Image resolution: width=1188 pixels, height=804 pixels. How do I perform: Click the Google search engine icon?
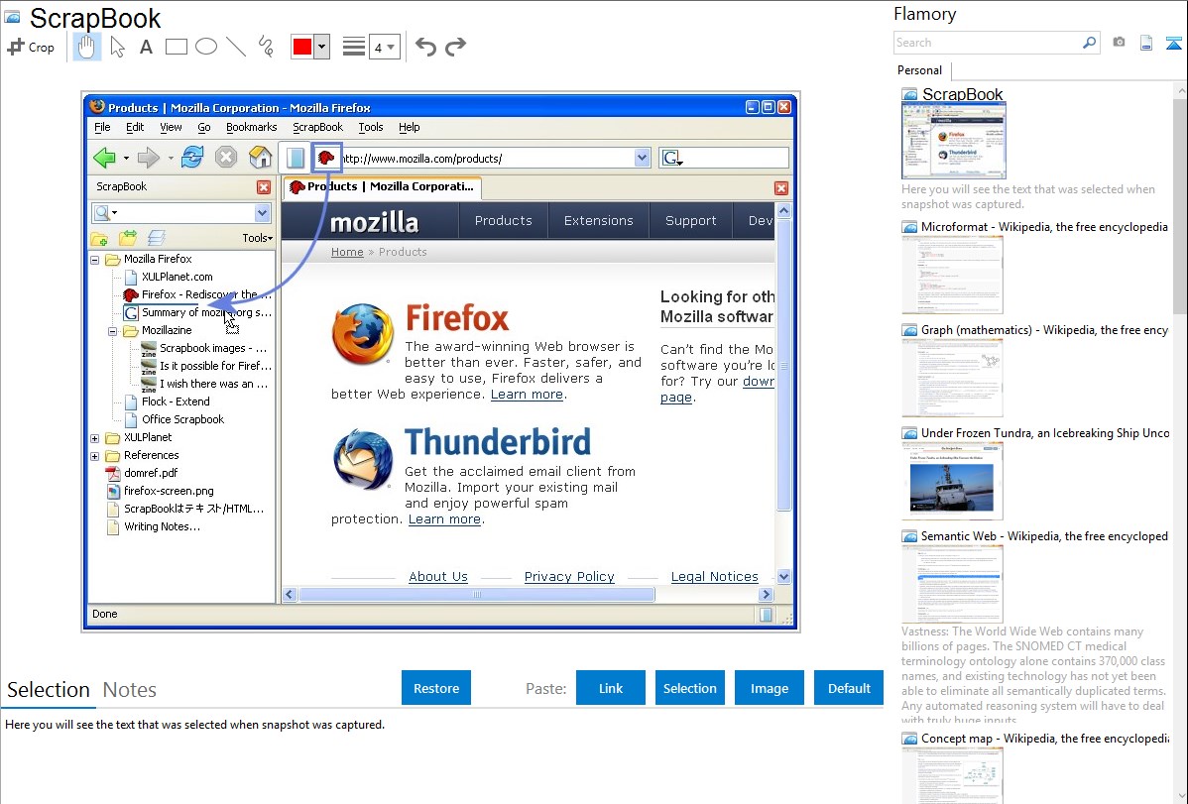click(x=672, y=158)
